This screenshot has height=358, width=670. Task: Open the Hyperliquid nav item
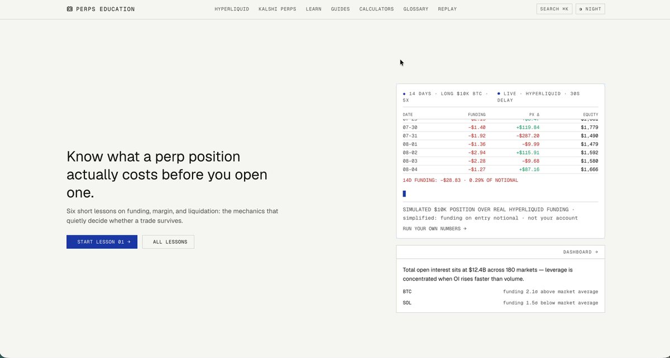[232, 9]
